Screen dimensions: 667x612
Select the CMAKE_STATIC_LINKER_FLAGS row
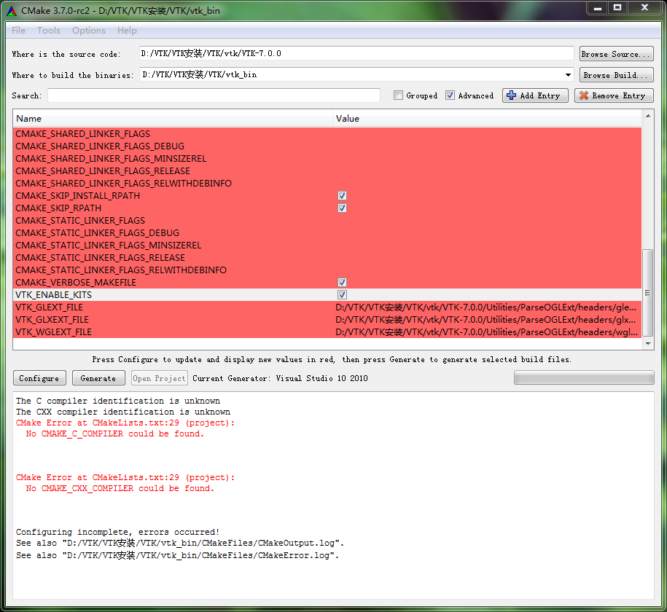(327, 220)
